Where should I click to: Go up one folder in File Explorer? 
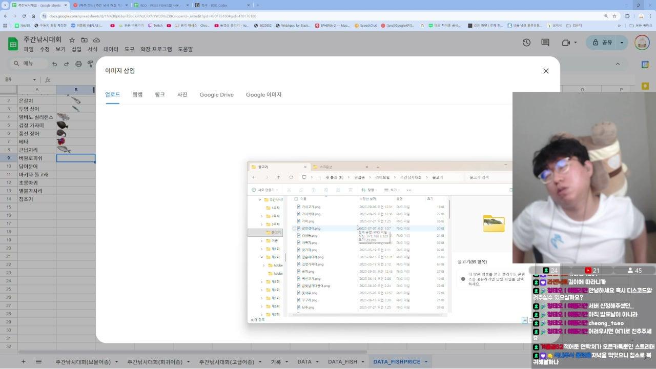click(278, 177)
